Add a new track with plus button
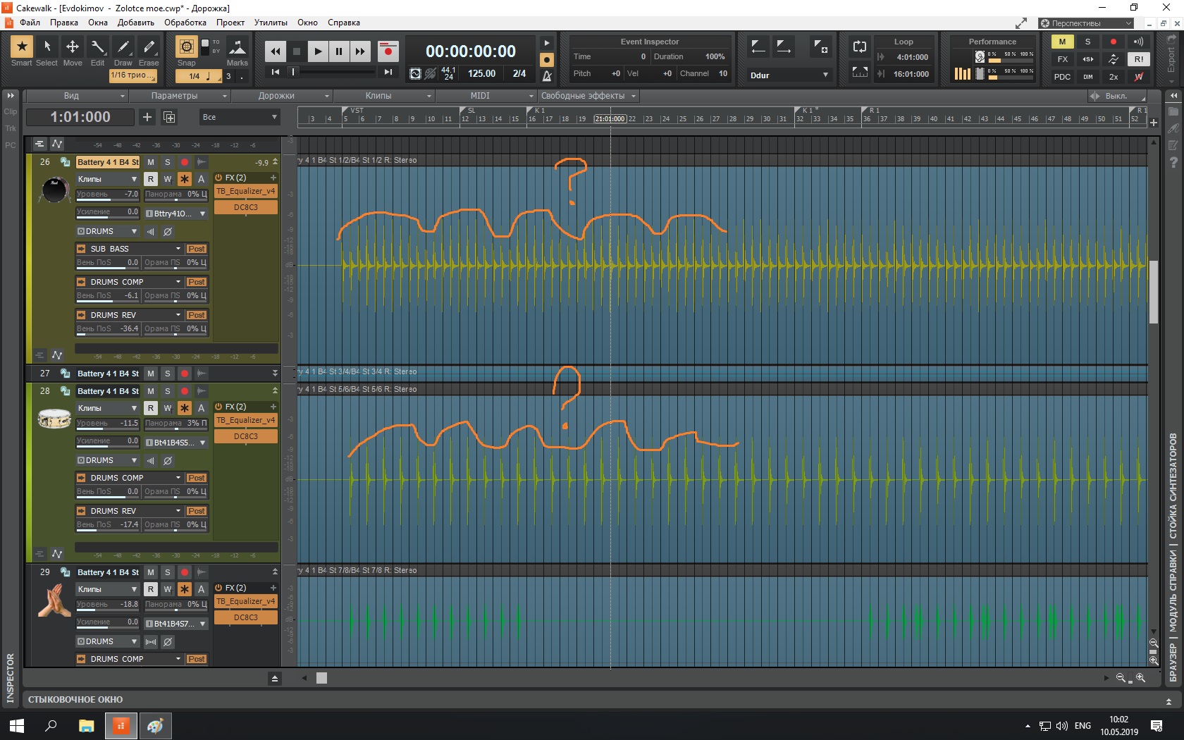This screenshot has height=740, width=1184. [147, 117]
